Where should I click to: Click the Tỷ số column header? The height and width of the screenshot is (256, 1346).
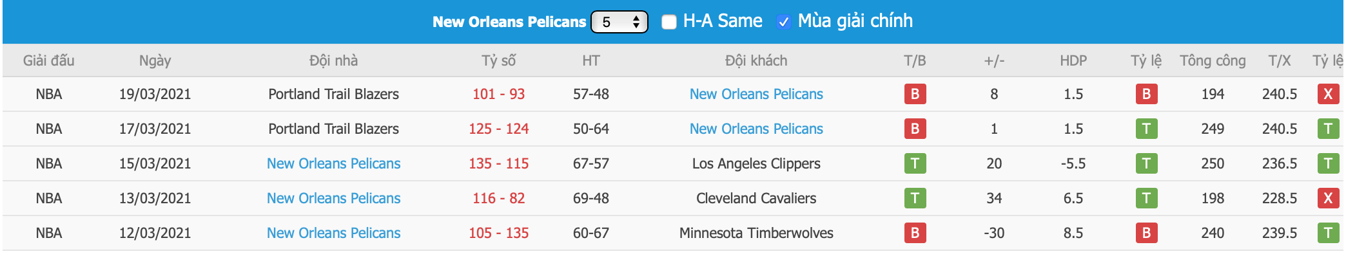point(498,60)
